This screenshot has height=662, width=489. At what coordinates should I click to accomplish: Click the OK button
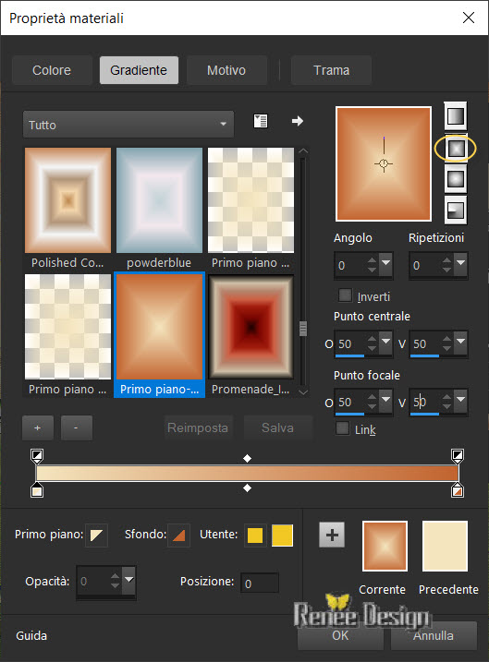click(x=340, y=635)
